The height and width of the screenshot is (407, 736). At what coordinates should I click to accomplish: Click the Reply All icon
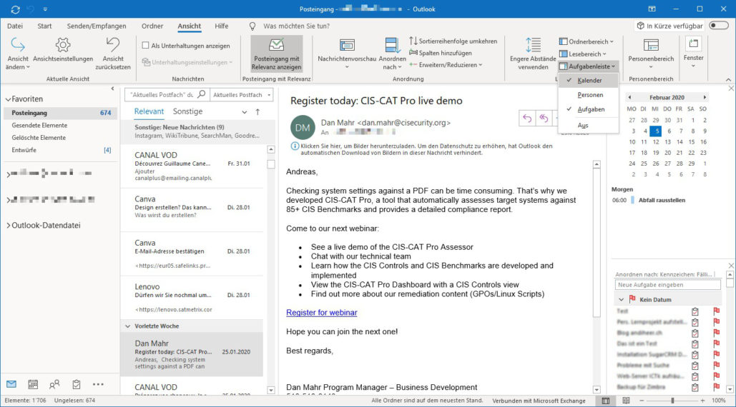pyautogui.click(x=544, y=118)
